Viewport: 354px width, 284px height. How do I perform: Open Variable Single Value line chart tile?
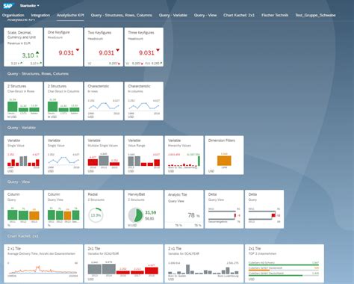(x=63, y=155)
